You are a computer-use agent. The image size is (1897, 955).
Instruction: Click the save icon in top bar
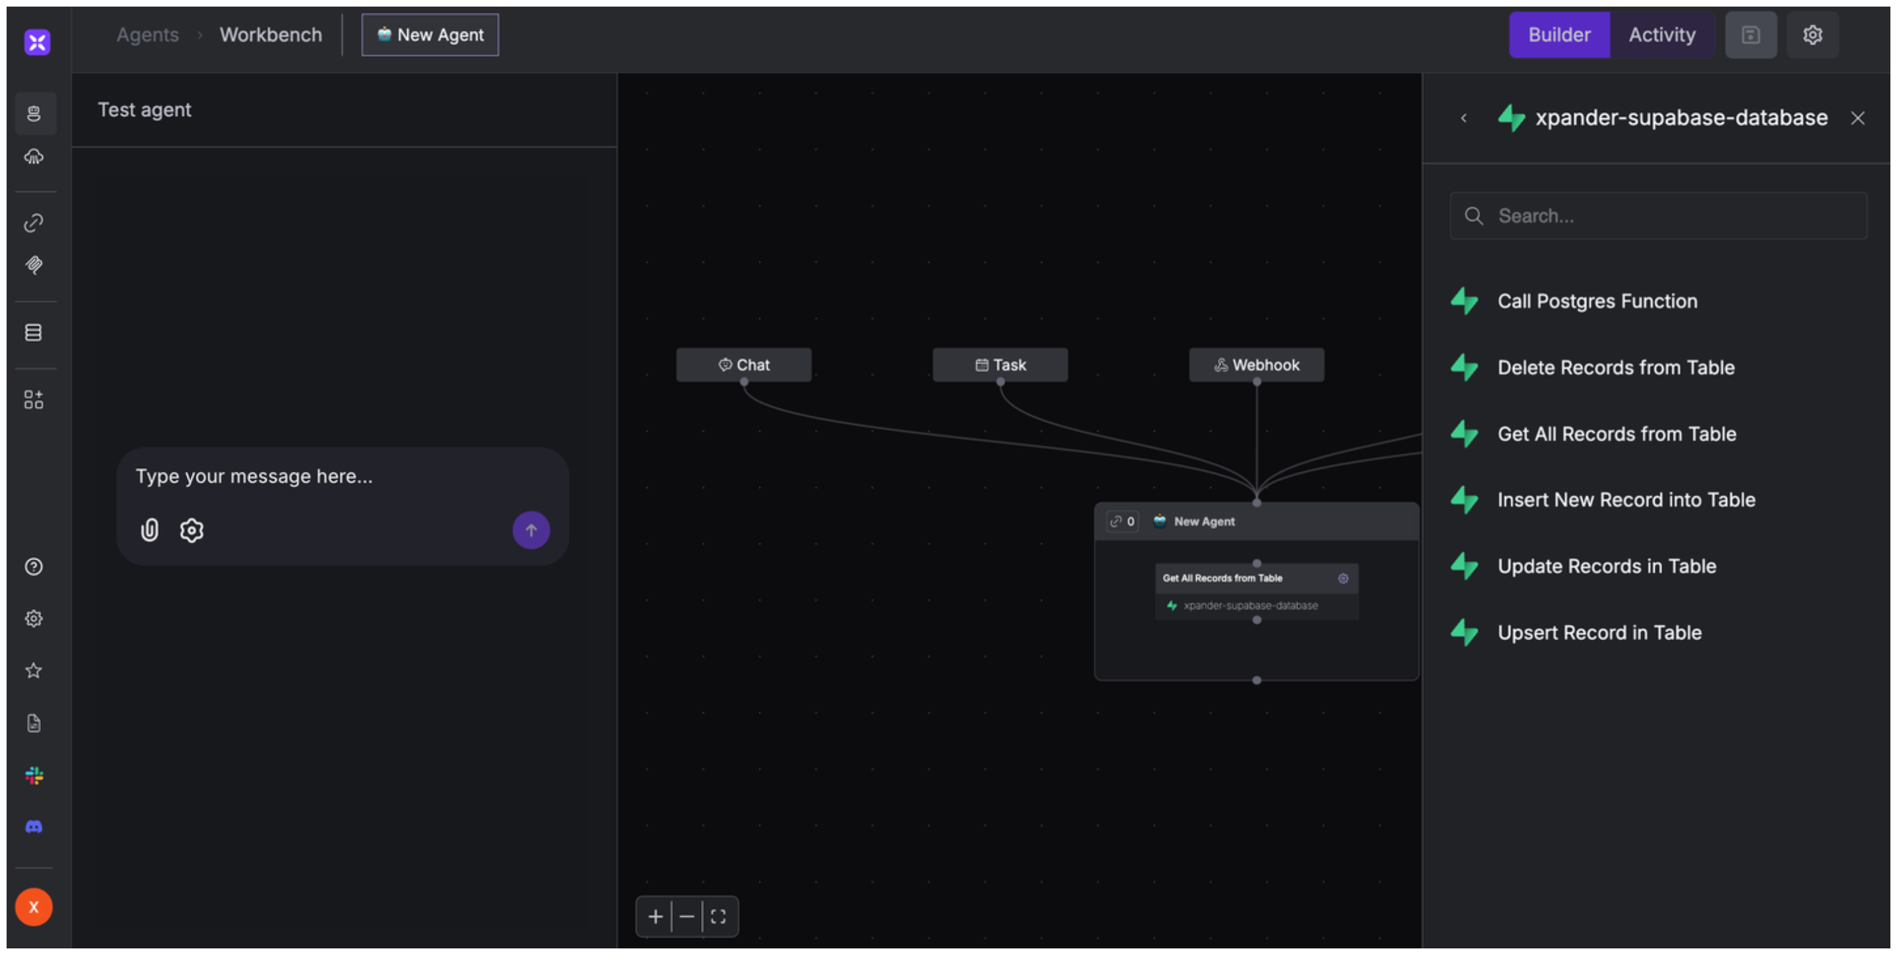[1750, 34]
